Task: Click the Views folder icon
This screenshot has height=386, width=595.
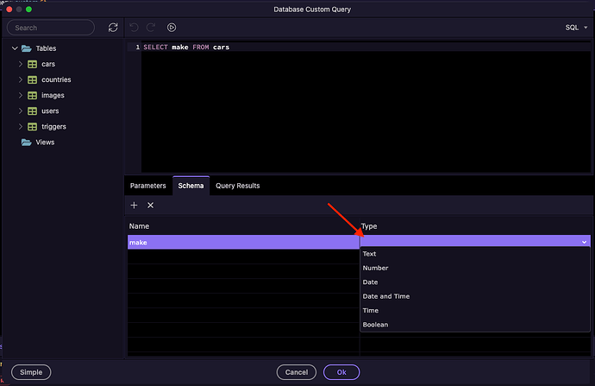Action: point(26,142)
